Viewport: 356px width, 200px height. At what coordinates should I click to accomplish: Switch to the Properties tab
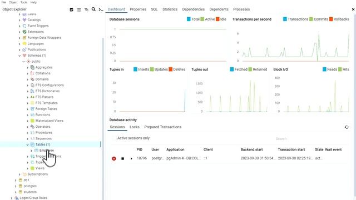point(138,9)
